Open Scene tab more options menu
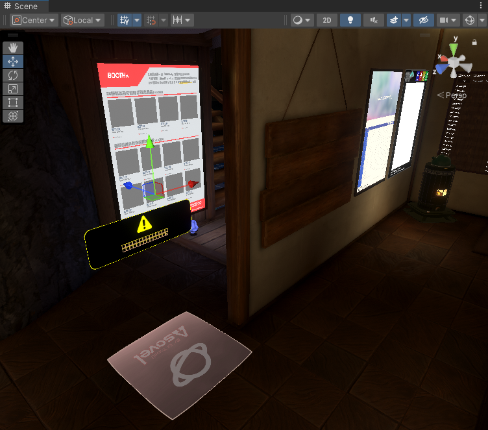This screenshot has height=430, width=488. (x=481, y=5)
